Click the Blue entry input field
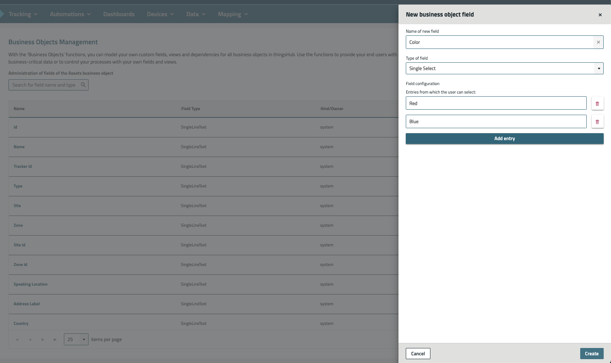Screen dimensions: 611x363 [x=496, y=122]
